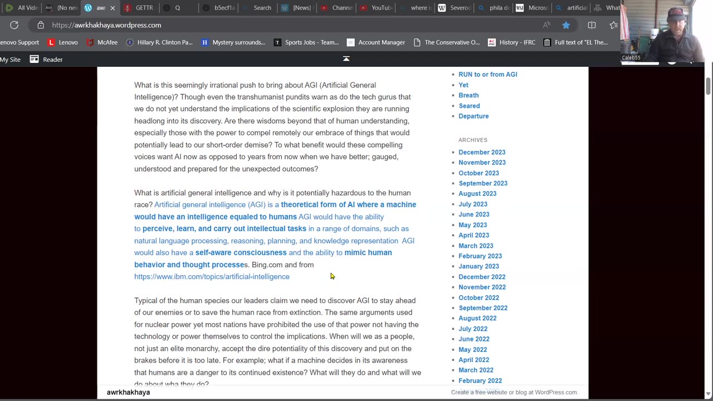The width and height of the screenshot is (713, 401).
Task: Reload the page with the refresh icon
Action: tap(14, 25)
